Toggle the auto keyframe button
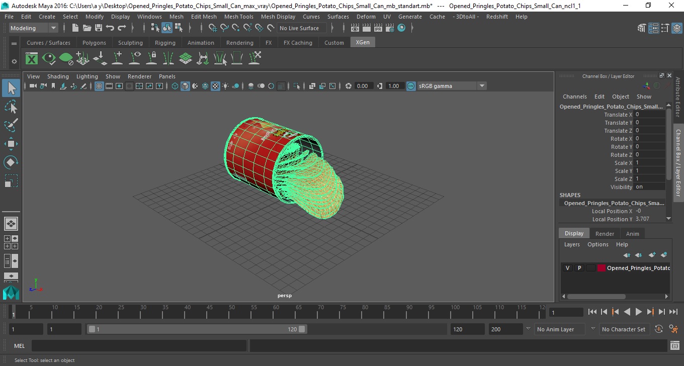684x366 pixels. coord(659,329)
